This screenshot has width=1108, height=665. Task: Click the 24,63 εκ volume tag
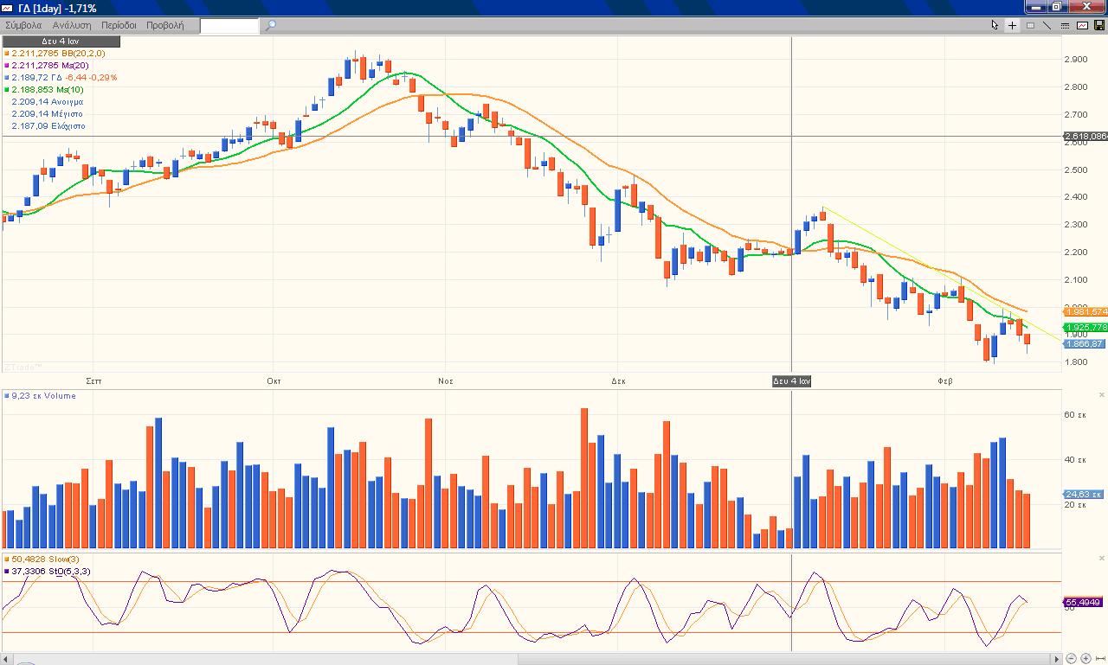pyautogui.click(x=1084, y=495)
